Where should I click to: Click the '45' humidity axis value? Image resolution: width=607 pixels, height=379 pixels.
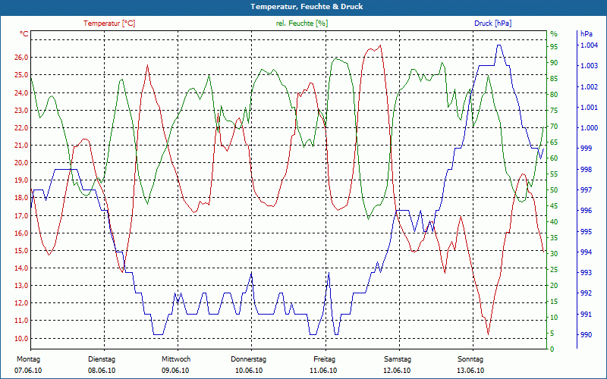point(554,206)
